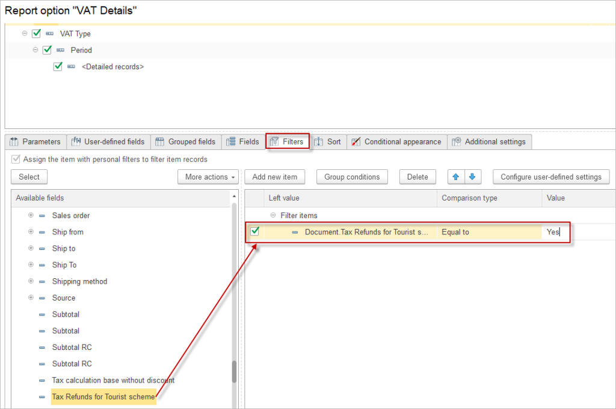The width and height of the screenshot is (616, 409).
Task: Expand the Sales order field
Action: [31, 215]
